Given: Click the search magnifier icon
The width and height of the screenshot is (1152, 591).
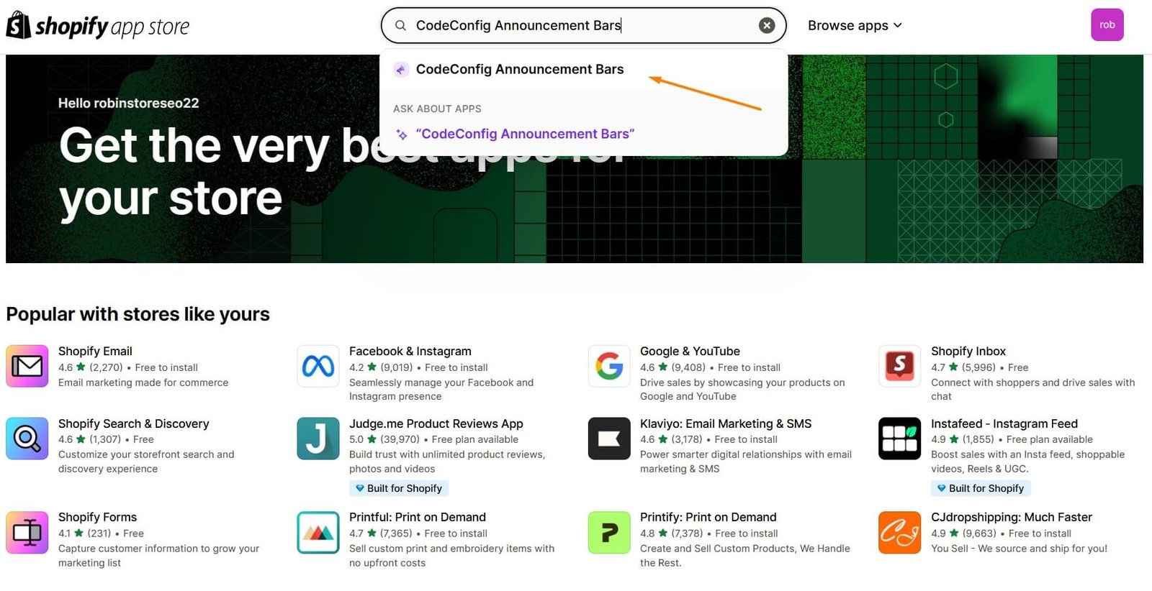Looking at the screenshot, I should [400, 26].
